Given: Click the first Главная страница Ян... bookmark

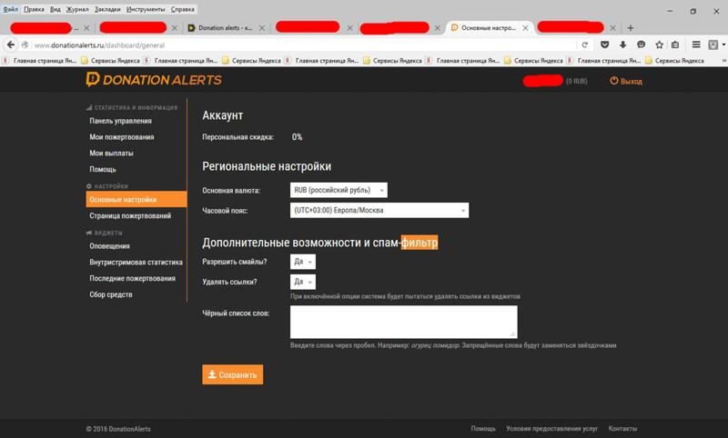Looking at the screenshot, I should tap(39, 60).
